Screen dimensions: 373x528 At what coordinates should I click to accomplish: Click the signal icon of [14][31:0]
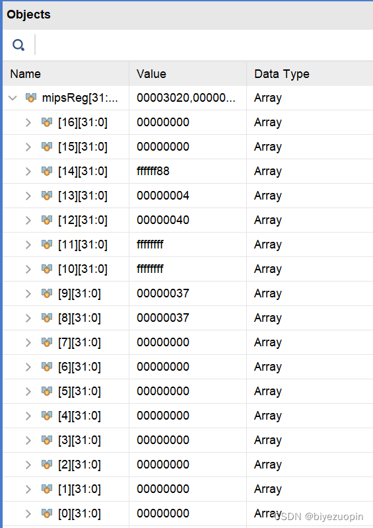(x=47, y=171)
